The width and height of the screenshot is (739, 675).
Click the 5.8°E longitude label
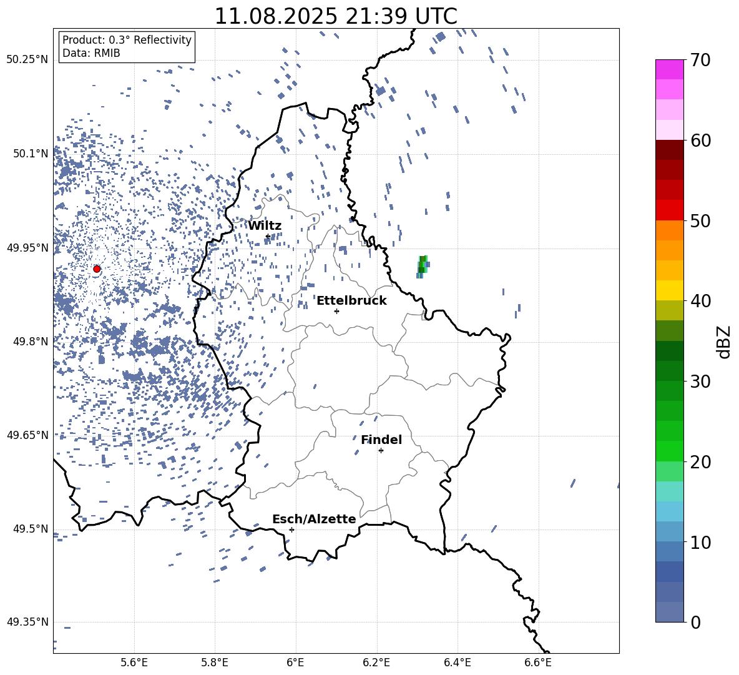point(215,663)
